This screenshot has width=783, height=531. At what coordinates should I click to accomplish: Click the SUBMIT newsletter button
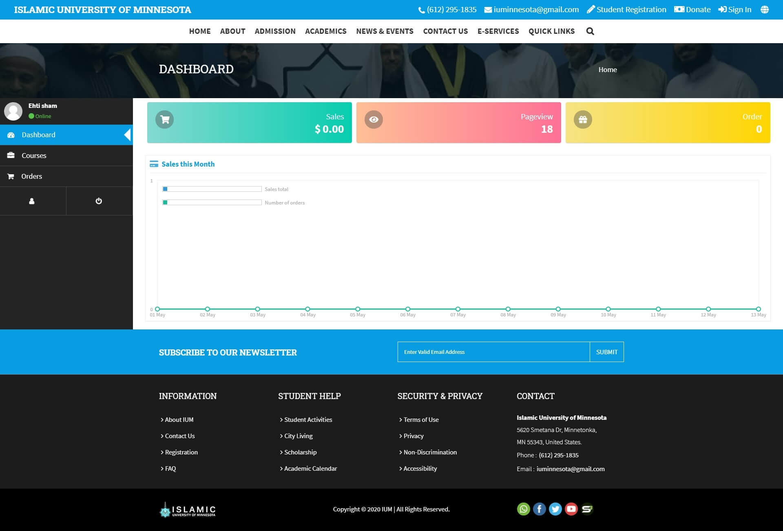click(x=606, y=352)
